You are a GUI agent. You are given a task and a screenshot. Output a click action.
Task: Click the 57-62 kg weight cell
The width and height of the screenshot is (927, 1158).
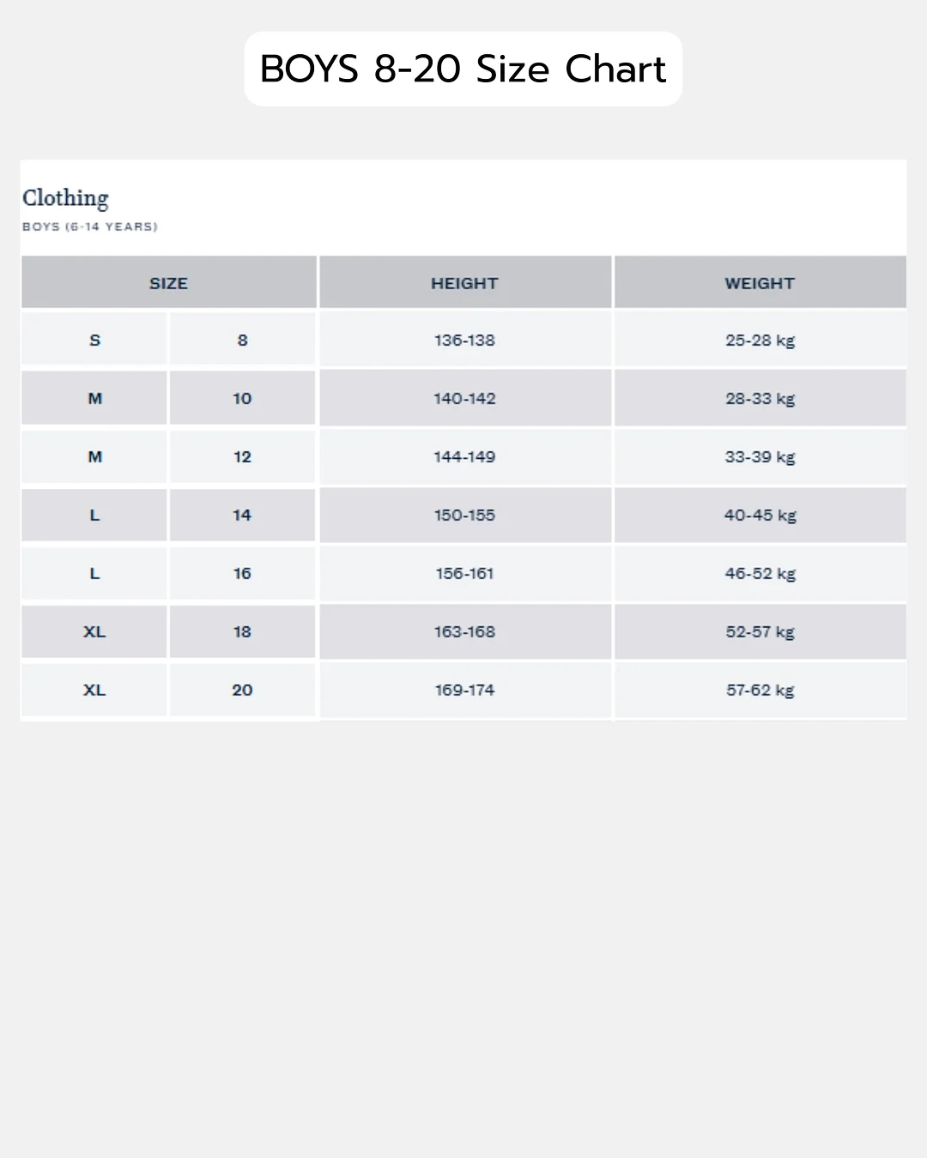point(760,690)
